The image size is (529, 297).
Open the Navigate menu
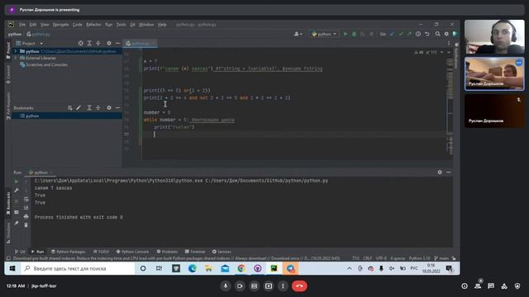(60, 25)
